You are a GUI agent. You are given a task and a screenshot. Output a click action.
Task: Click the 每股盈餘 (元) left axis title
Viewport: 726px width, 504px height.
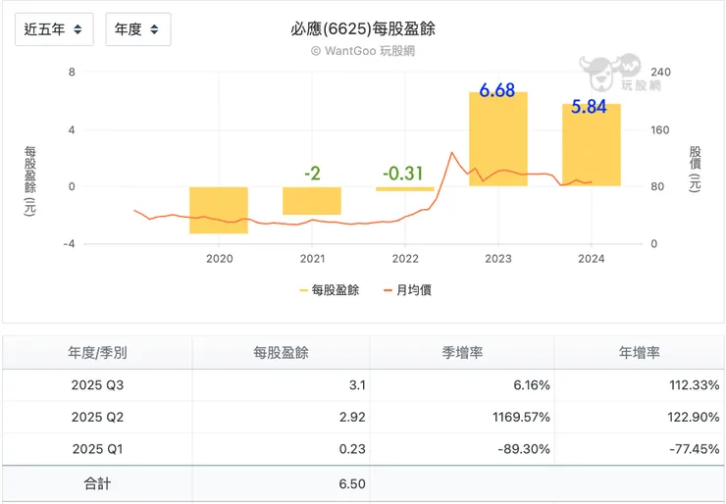(30, 181)
